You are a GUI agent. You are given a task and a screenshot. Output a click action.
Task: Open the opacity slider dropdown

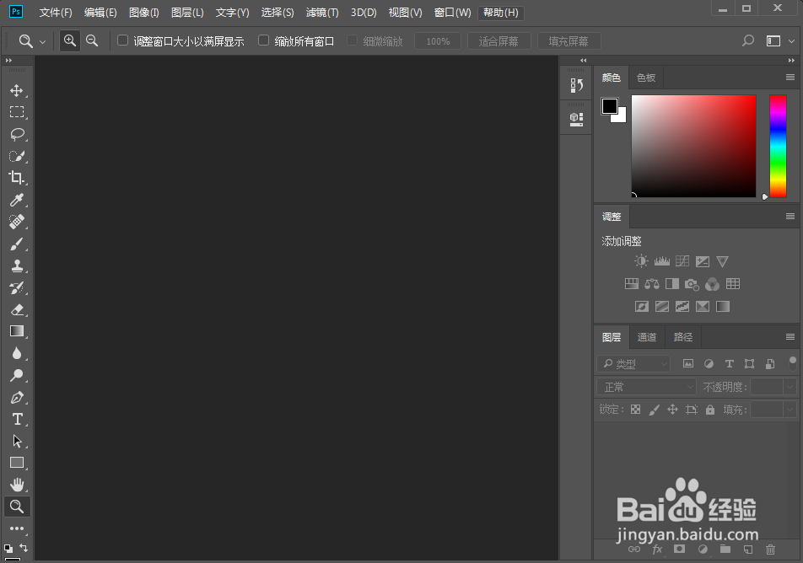[790, 387]
